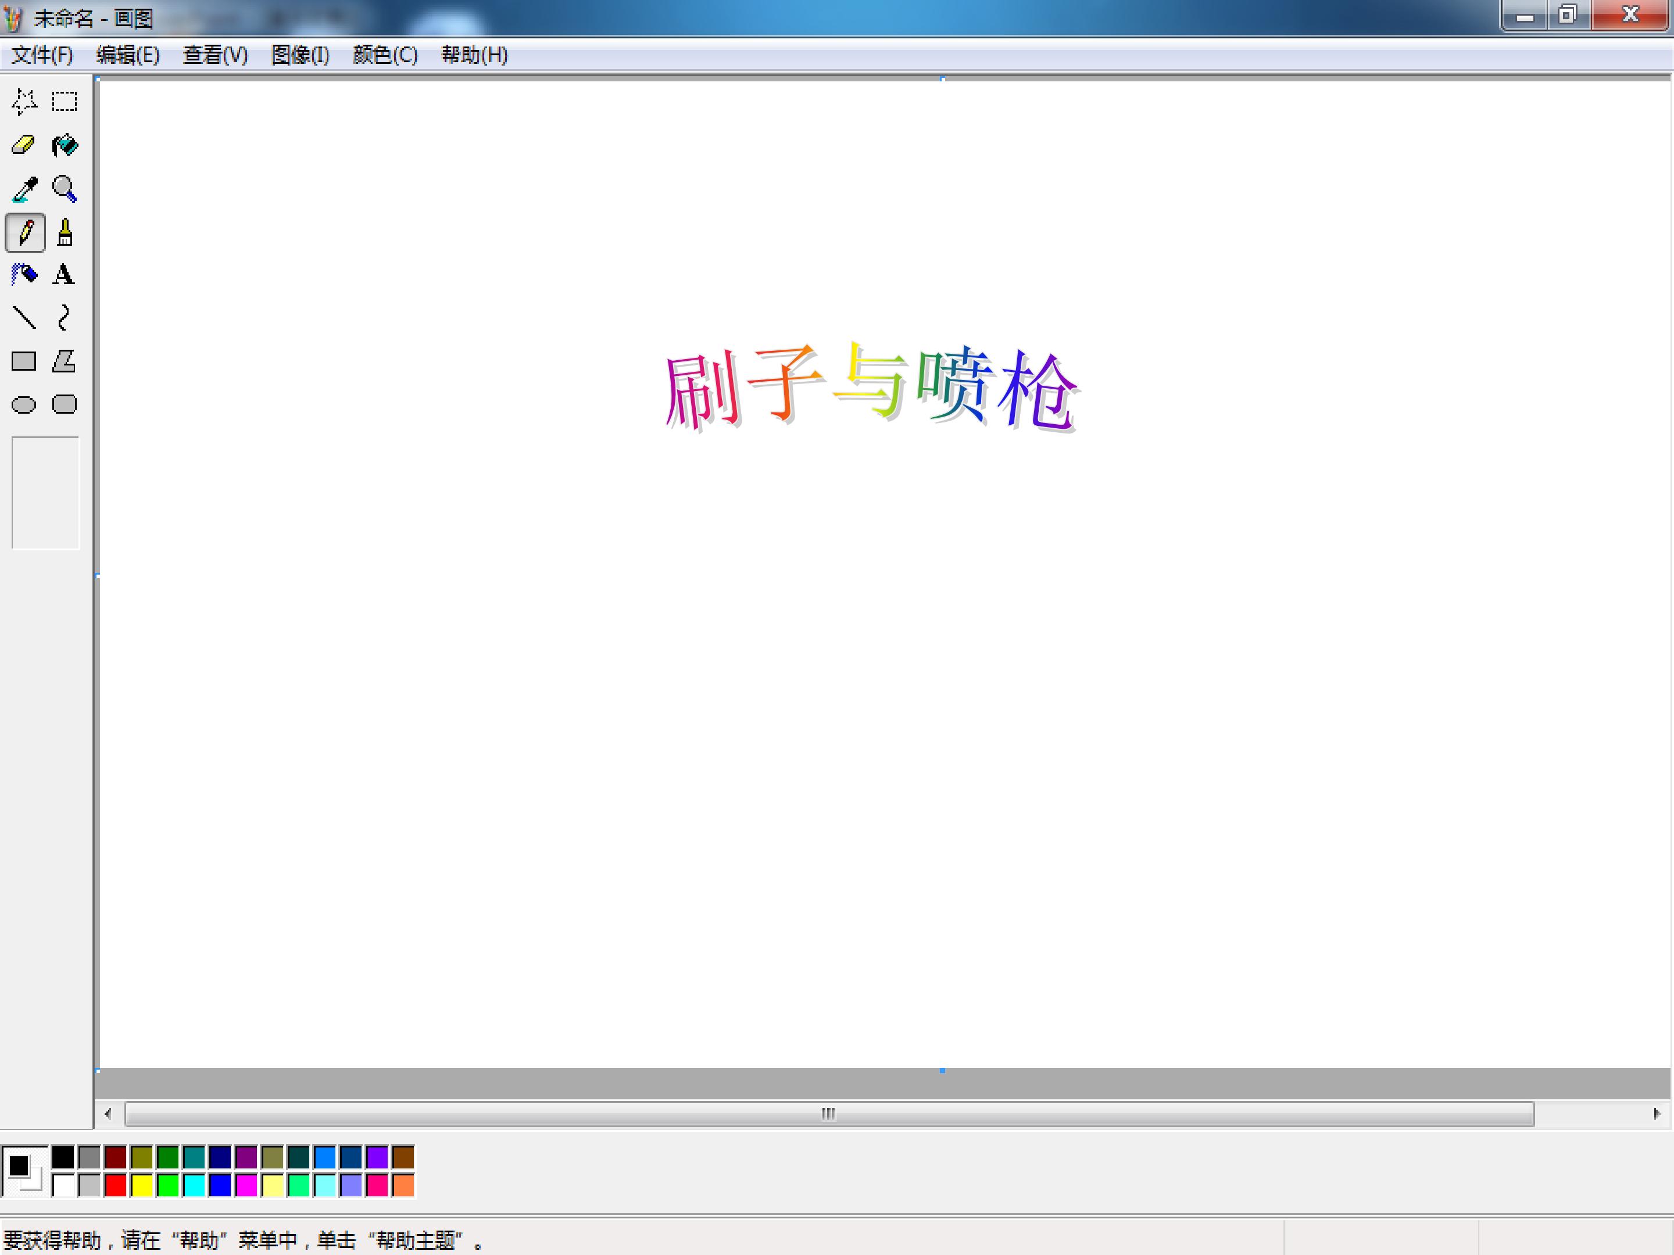This screenshot has height=1255, width=1674.
Task: Open the 文件(F) menu
Action: pos(42,55)
